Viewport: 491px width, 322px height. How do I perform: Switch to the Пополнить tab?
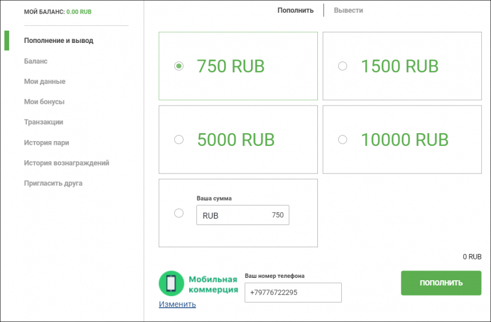point(295,10)
